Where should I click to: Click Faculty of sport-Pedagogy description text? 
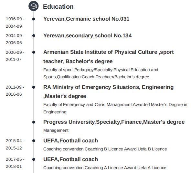(x=101, y=73)
